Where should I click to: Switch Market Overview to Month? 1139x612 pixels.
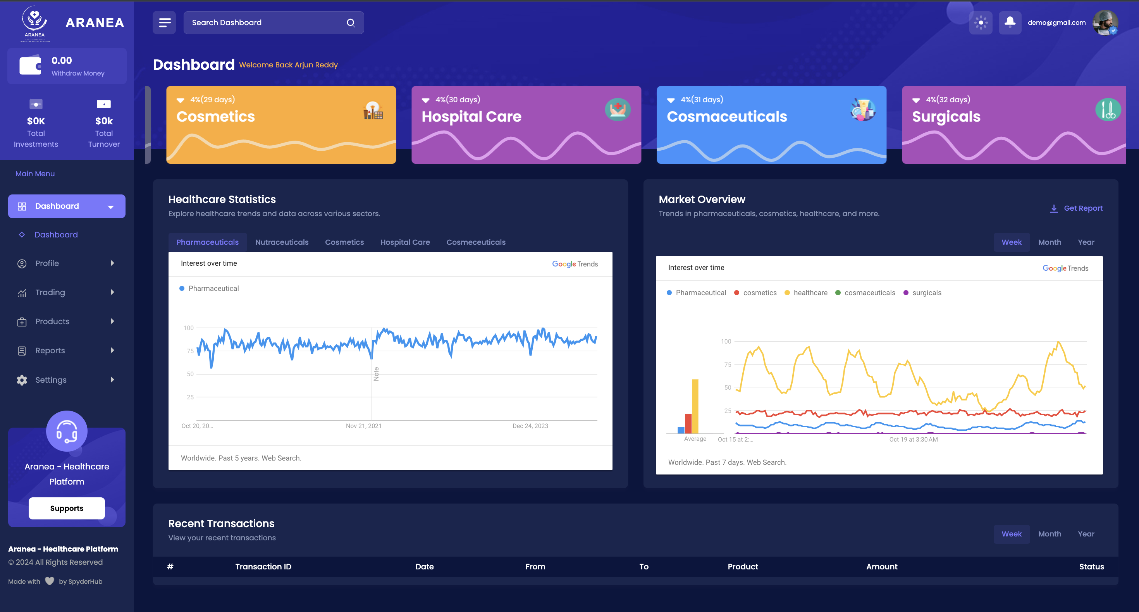coord(1049,242)
